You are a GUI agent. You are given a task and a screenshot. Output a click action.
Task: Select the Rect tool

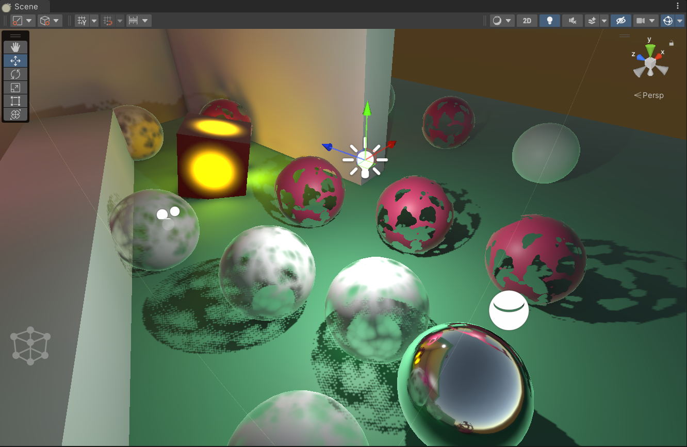(x=15, y=101)
